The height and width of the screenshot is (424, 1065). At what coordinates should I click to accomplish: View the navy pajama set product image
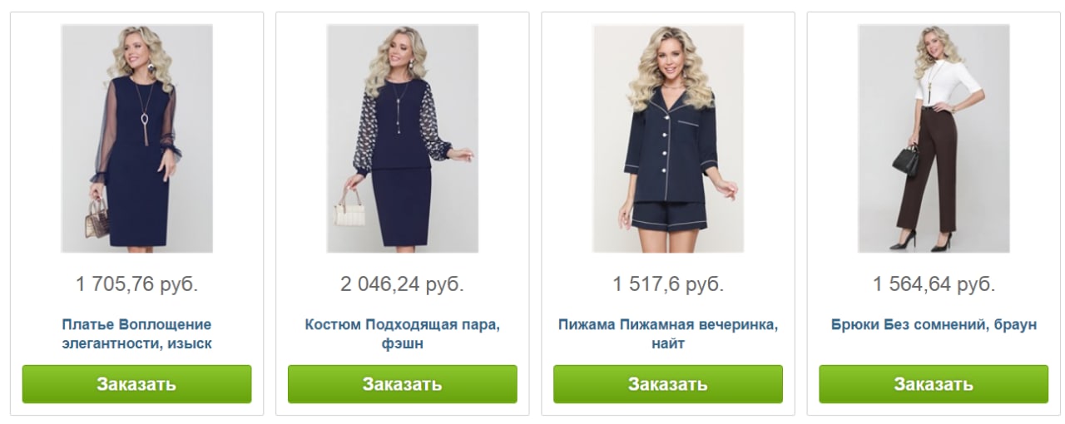(x=668, y=138)
